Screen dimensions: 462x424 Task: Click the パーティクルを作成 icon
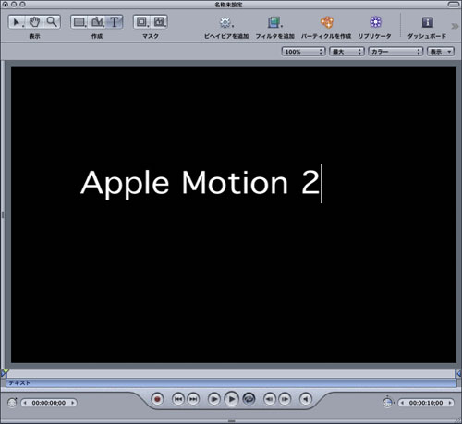point(326,22)
